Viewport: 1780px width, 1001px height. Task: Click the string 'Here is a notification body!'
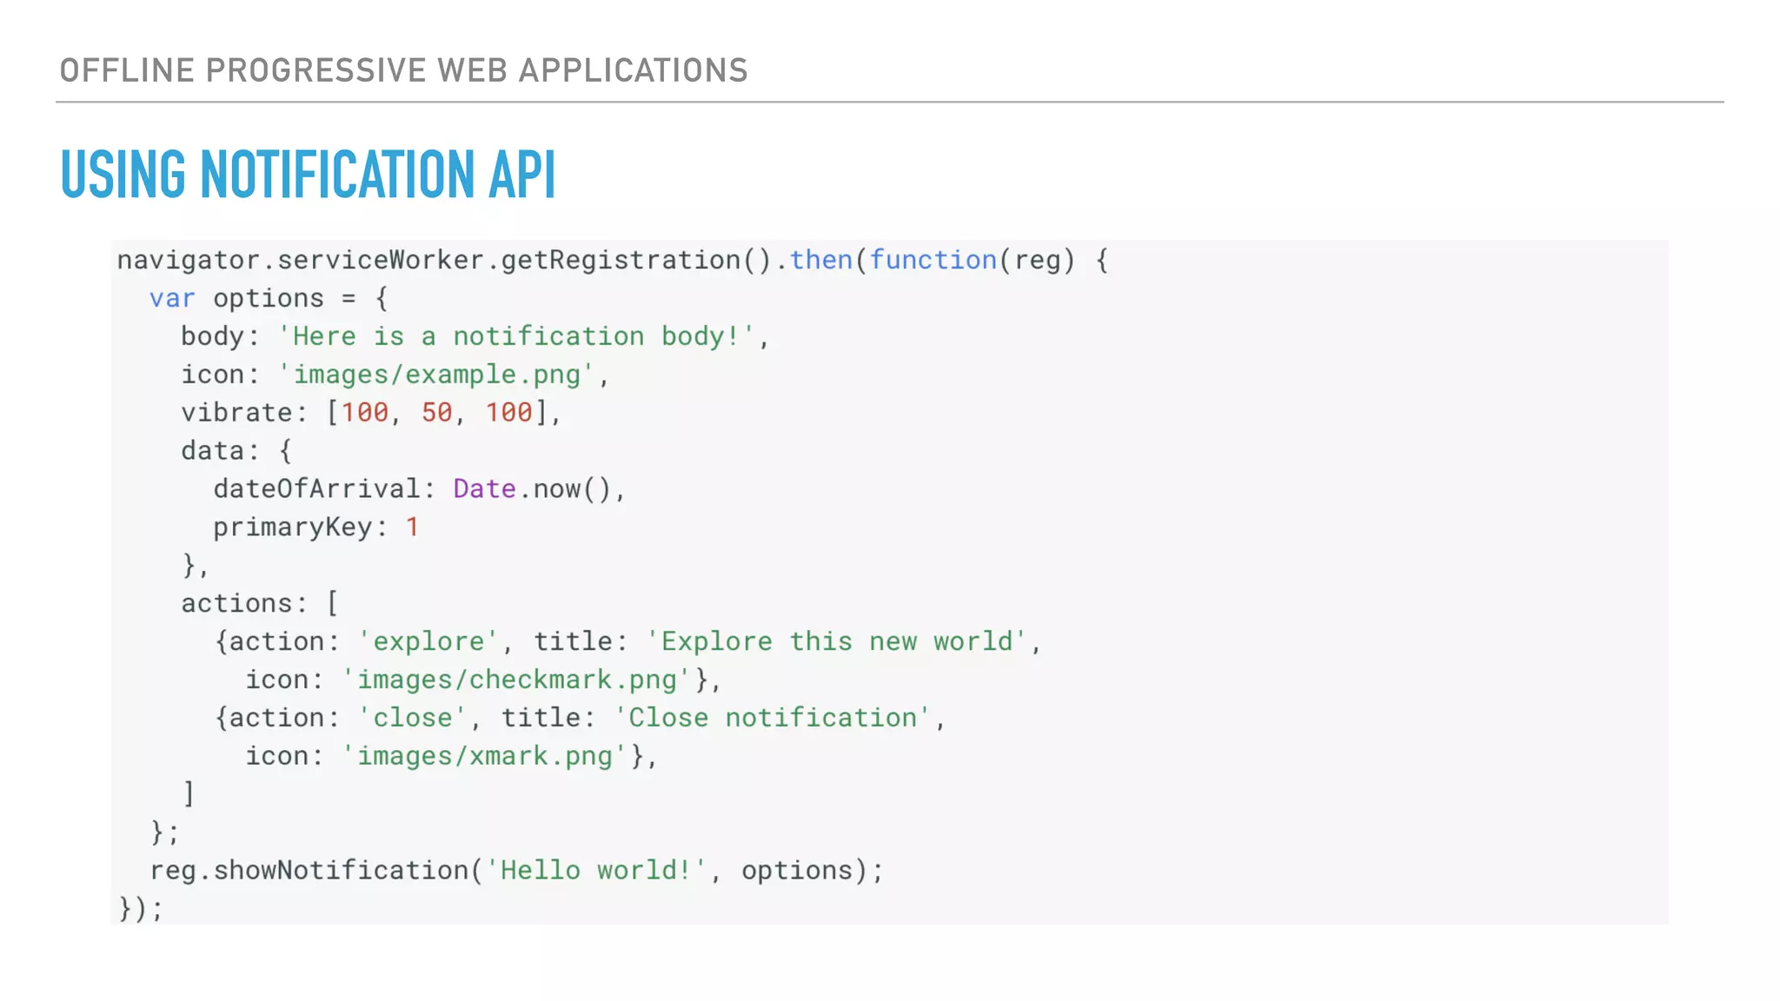tap(516, 336)
